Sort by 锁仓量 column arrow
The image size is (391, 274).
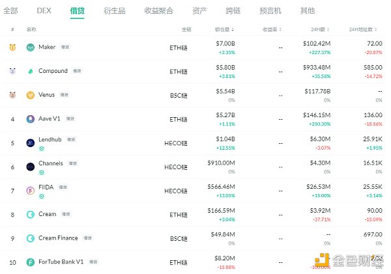233,30
